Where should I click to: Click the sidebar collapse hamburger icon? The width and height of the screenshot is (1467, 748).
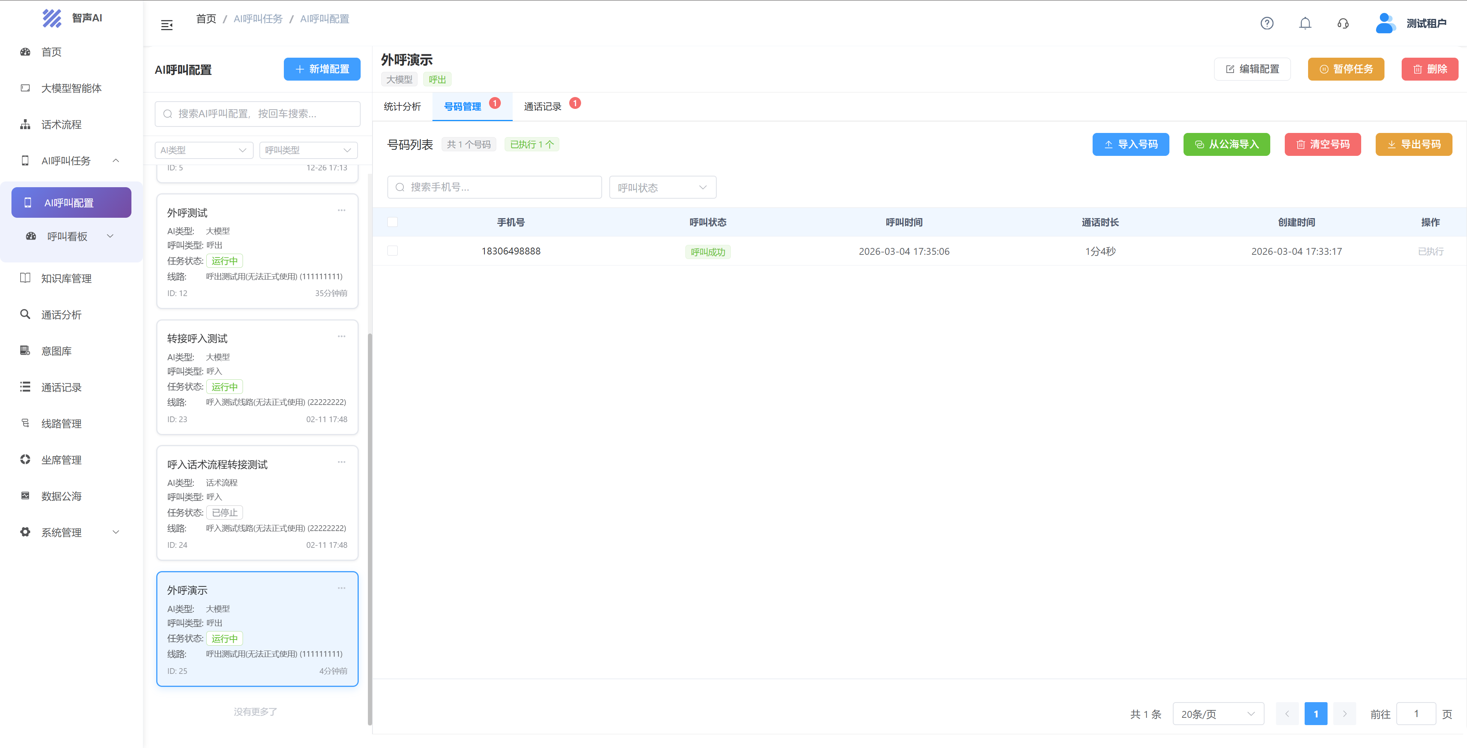(166, 24)
